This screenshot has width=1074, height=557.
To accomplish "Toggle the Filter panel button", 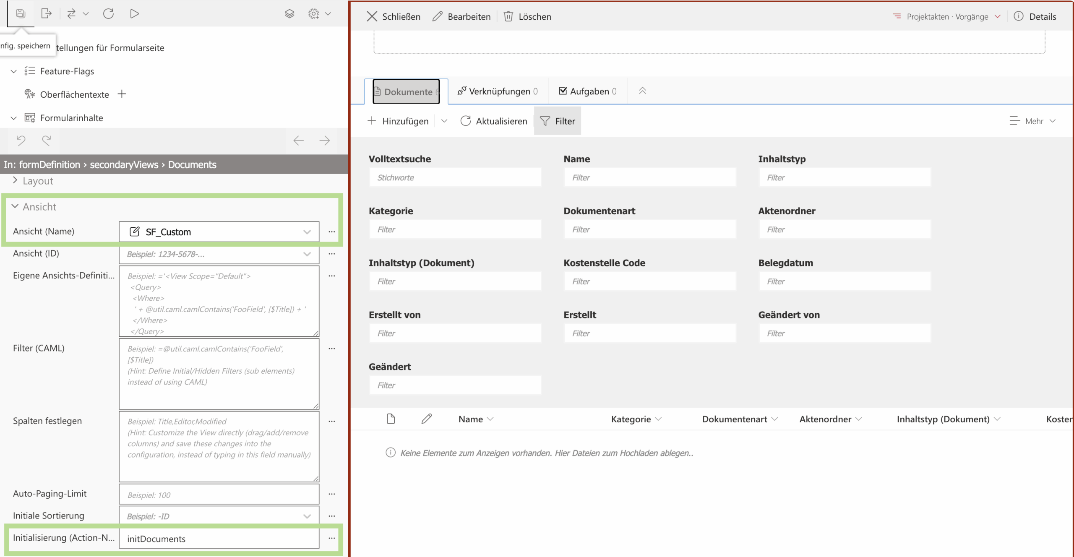I will click(557, 121).
